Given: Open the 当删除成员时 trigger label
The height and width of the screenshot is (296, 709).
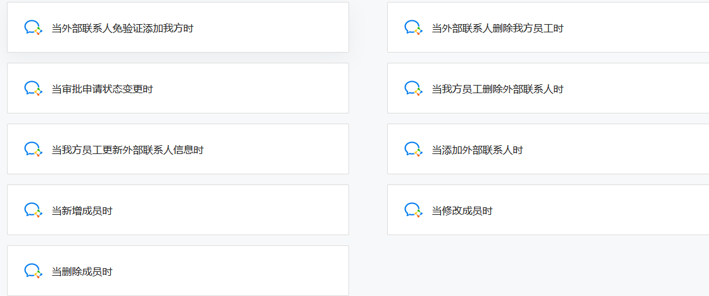Looking at the screenshot, I should 82,272.
